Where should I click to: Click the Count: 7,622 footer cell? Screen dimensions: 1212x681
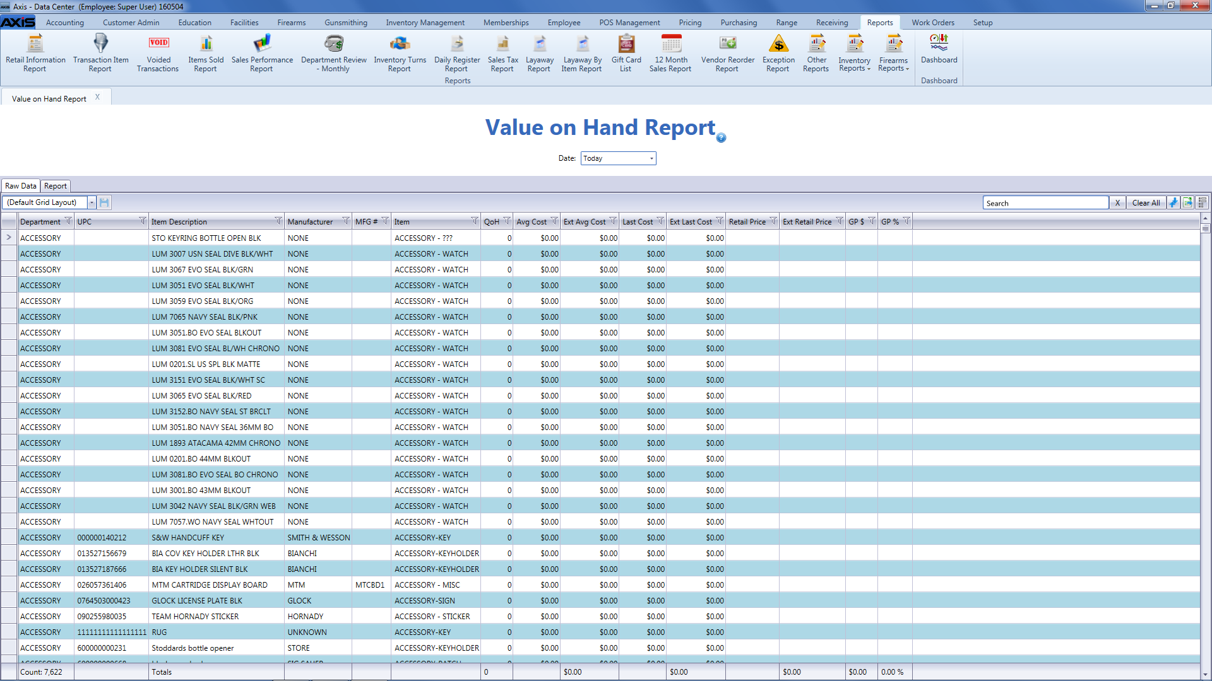click(46, 672)
